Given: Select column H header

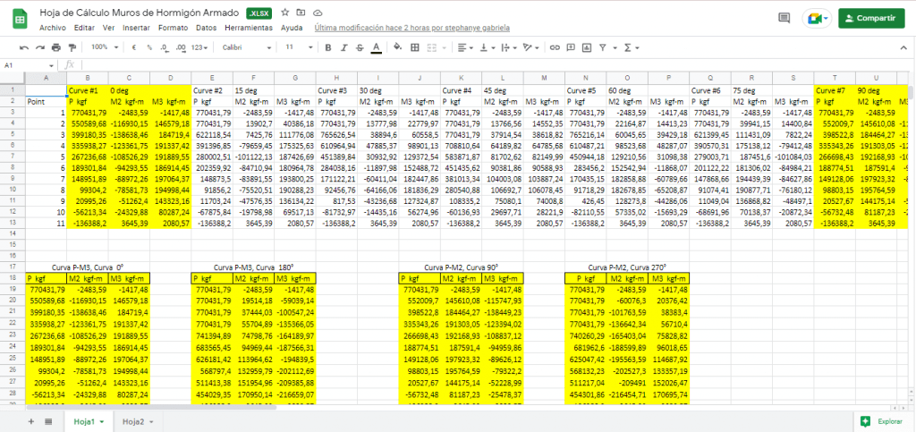Looking at the screenshot, I should click(x=336, y=78).
